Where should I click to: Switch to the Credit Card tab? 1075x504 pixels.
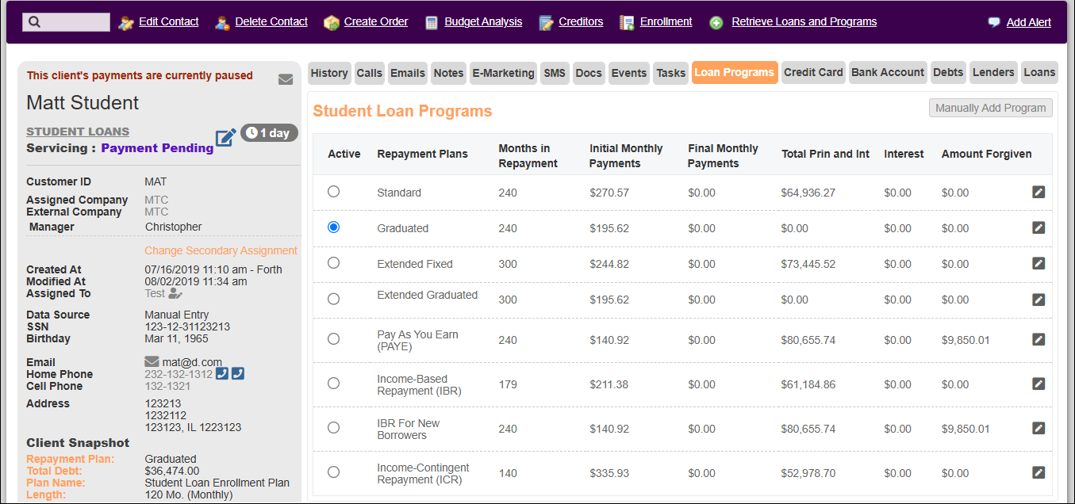[x=813, y=72]
